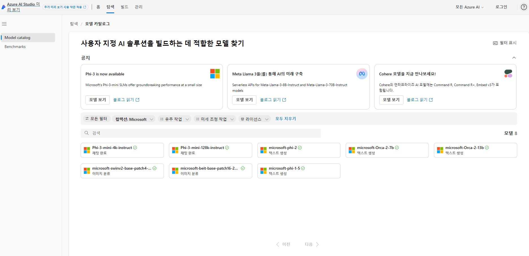Collapse the 공지 announcements section
This screenshot has width=529, height=256.
[514, 58]
